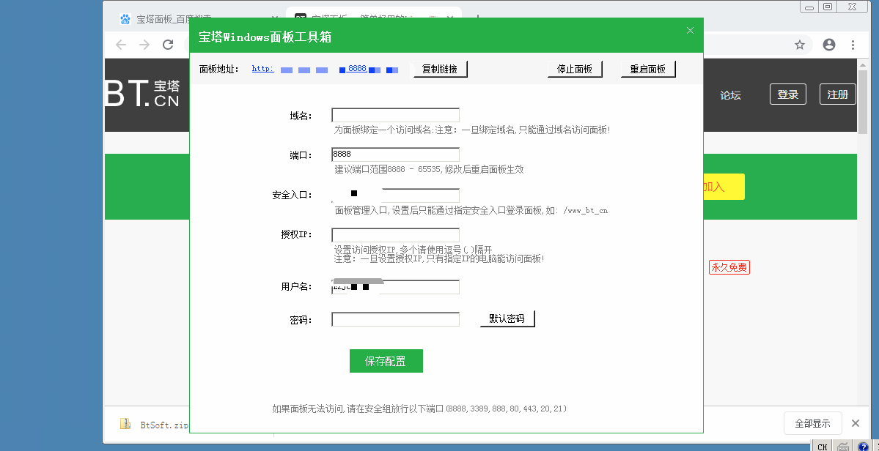Focus the 域名 input field
Viewport: 879px width, 451px height.
click(395, 115)
